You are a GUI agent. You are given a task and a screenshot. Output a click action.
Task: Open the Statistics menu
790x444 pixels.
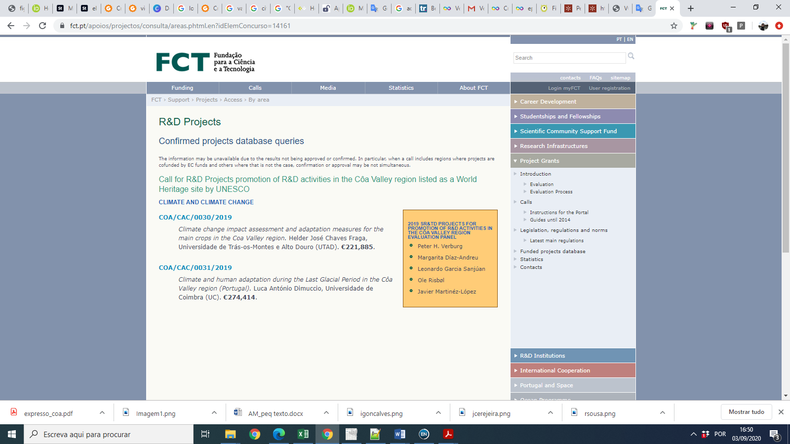click(401, 88)
